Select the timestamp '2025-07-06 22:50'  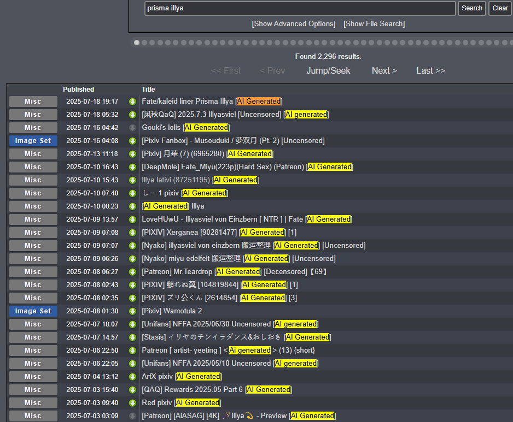[92, 350]
